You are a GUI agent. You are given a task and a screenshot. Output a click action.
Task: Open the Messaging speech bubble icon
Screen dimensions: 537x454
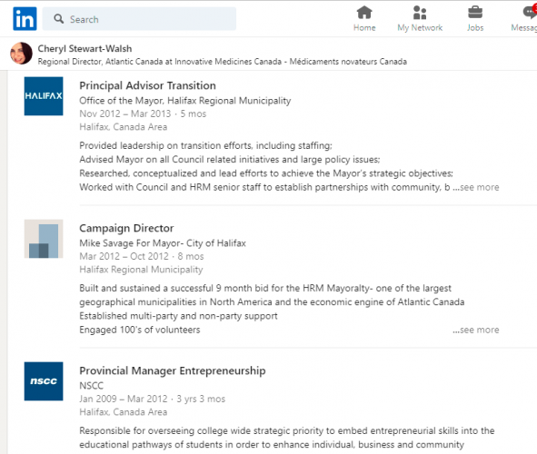coord(530,13)
